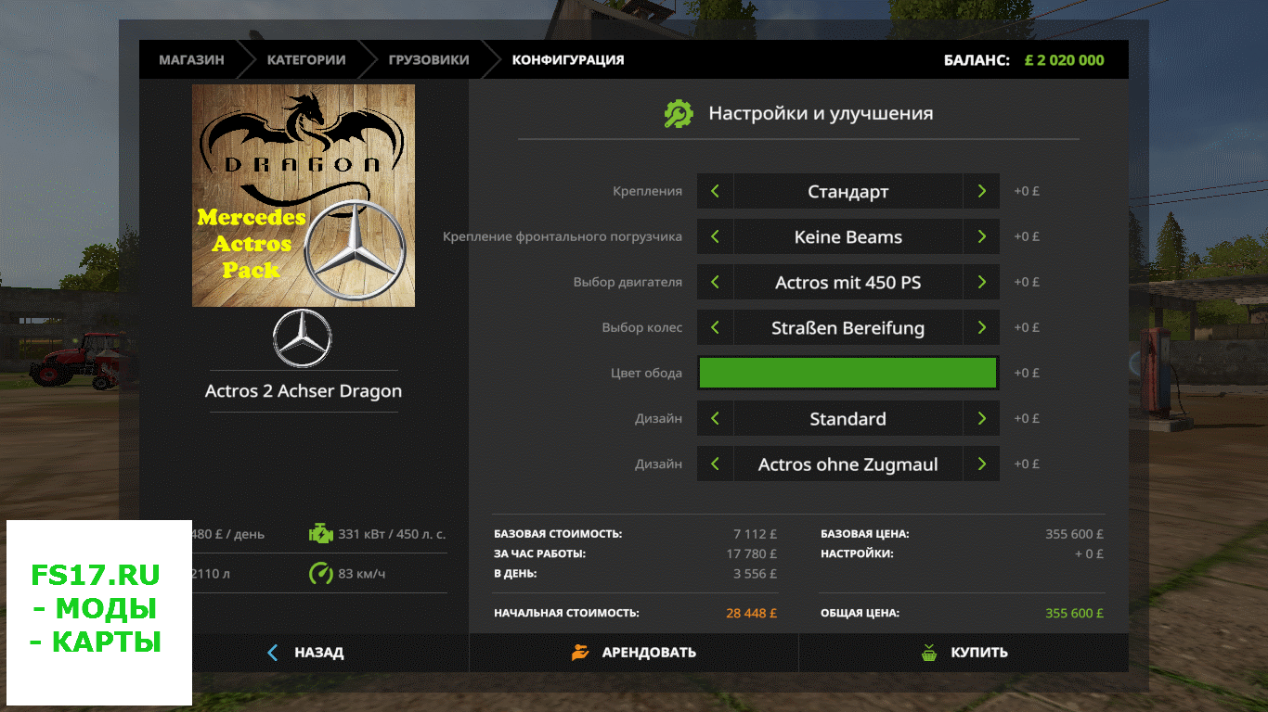The image size is (1268, 712).
Task: Click the Выбор колес label
Action: point(641,327)
